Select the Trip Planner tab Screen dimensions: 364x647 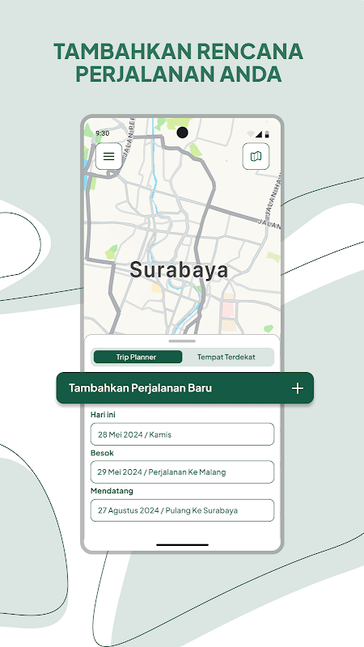pyautogui.click(x=138, y=357)
